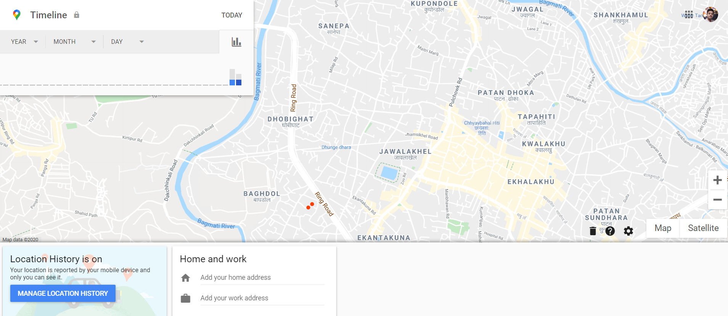This screenshot has height=316, width=728.
Task: Click the blue pond in Jawalakhel zoo
Action: (x=389, y=173)
